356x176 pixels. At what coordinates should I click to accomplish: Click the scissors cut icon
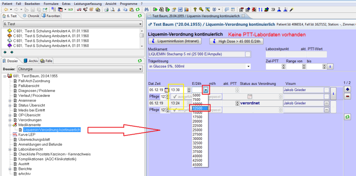[119, 9]
